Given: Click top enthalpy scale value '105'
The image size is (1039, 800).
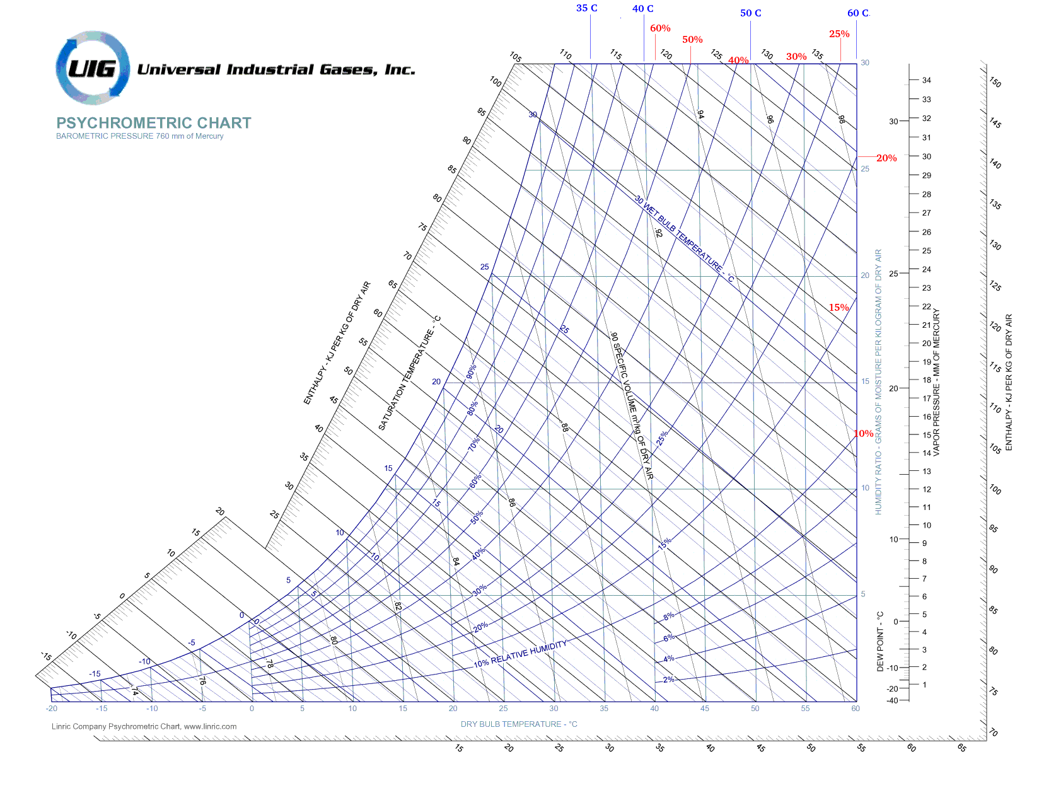Looking at the screenshot, I should [516, 57].
